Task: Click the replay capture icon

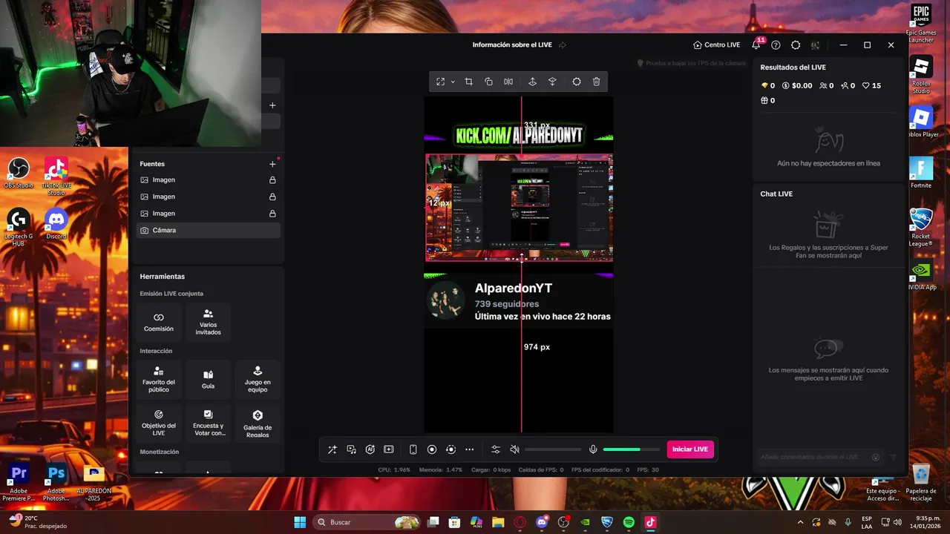Action: (451, 449)
